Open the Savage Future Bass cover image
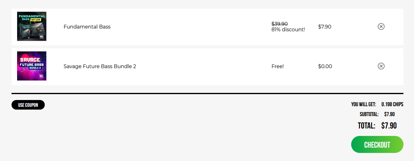 32,66
